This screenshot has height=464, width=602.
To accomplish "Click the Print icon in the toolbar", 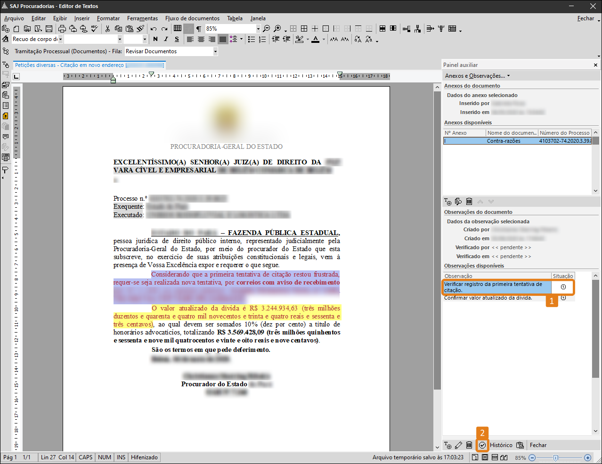I will coord(62,29).
